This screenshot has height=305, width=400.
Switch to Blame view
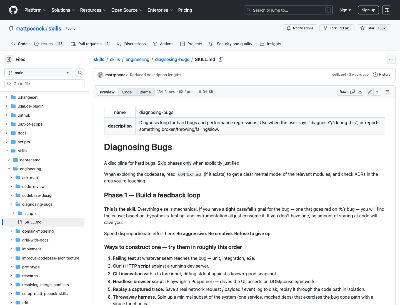[x=145, y=92]
